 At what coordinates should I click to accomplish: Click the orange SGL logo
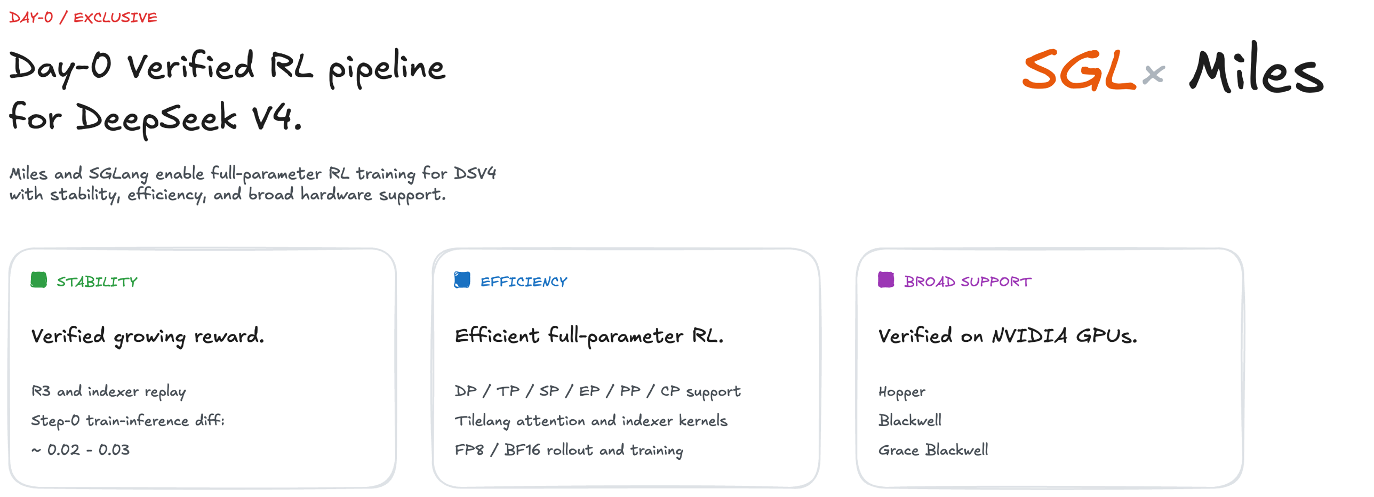1079,70
